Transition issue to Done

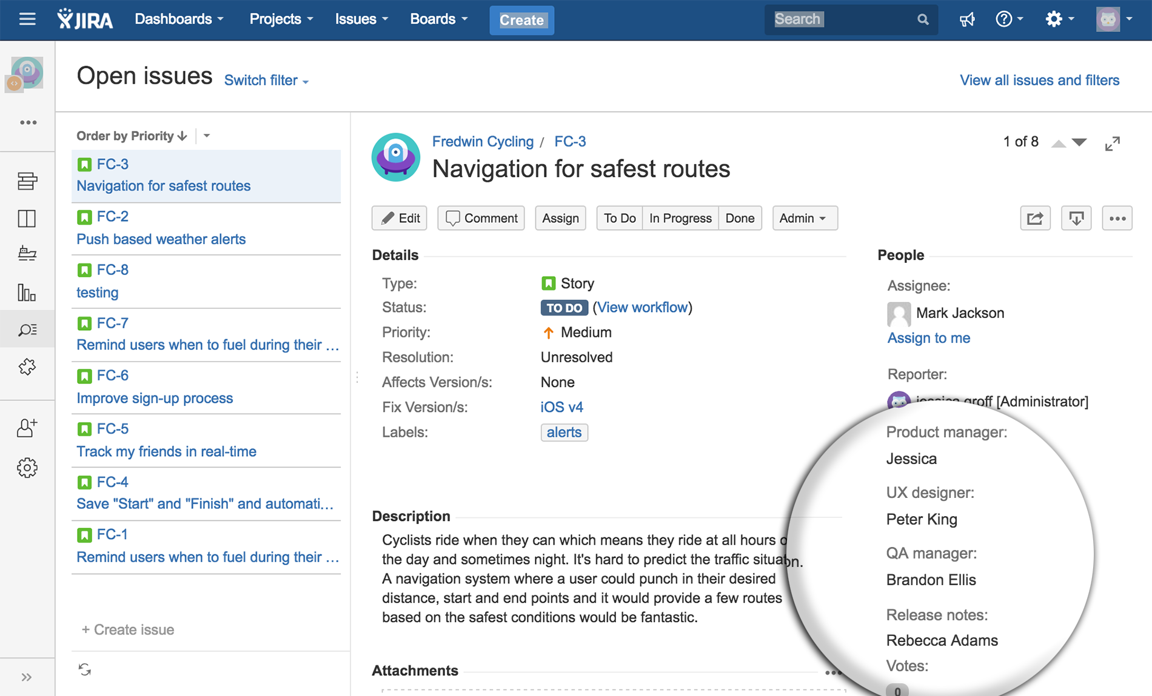pyautogui.click(x=740, y=218)
